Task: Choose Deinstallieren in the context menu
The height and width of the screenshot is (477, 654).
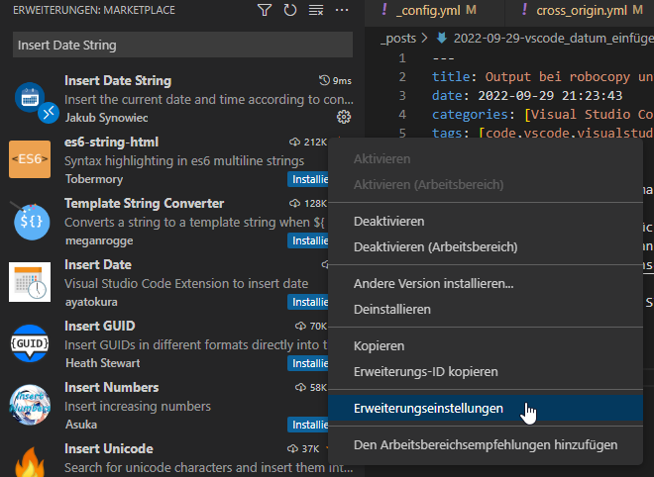Action: pos(392,309)
